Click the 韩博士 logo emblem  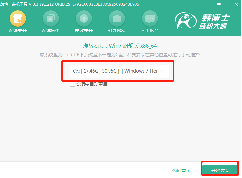[x=186, y=21]
